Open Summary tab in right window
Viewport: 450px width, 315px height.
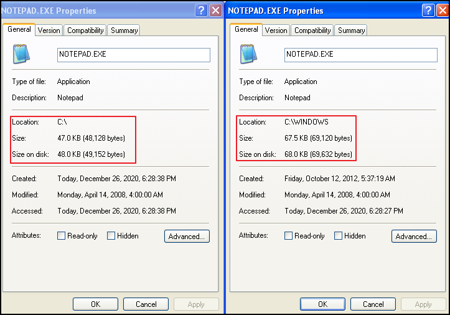pos(351,31)
